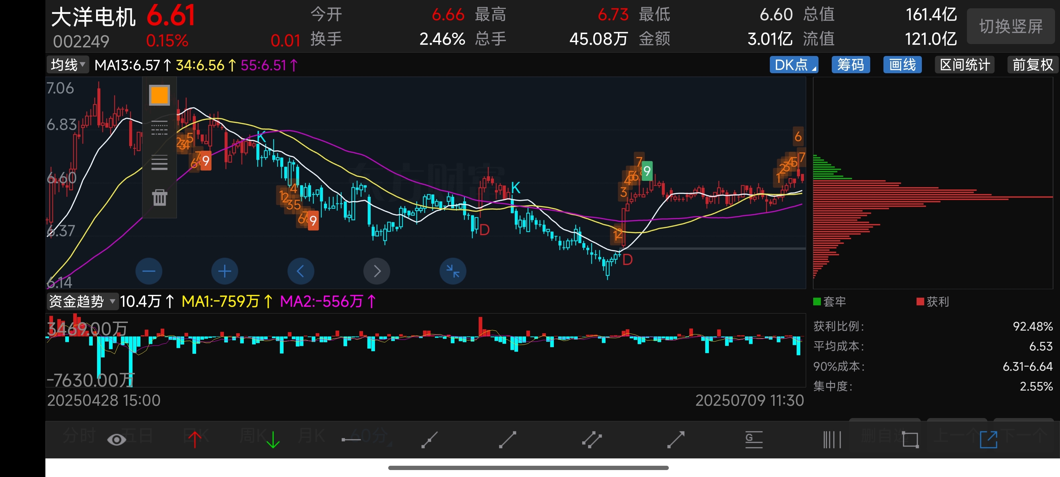Screen dimensions: 1060x477
Task: Zoom in the chart with plus button
Action: [224, 271]
